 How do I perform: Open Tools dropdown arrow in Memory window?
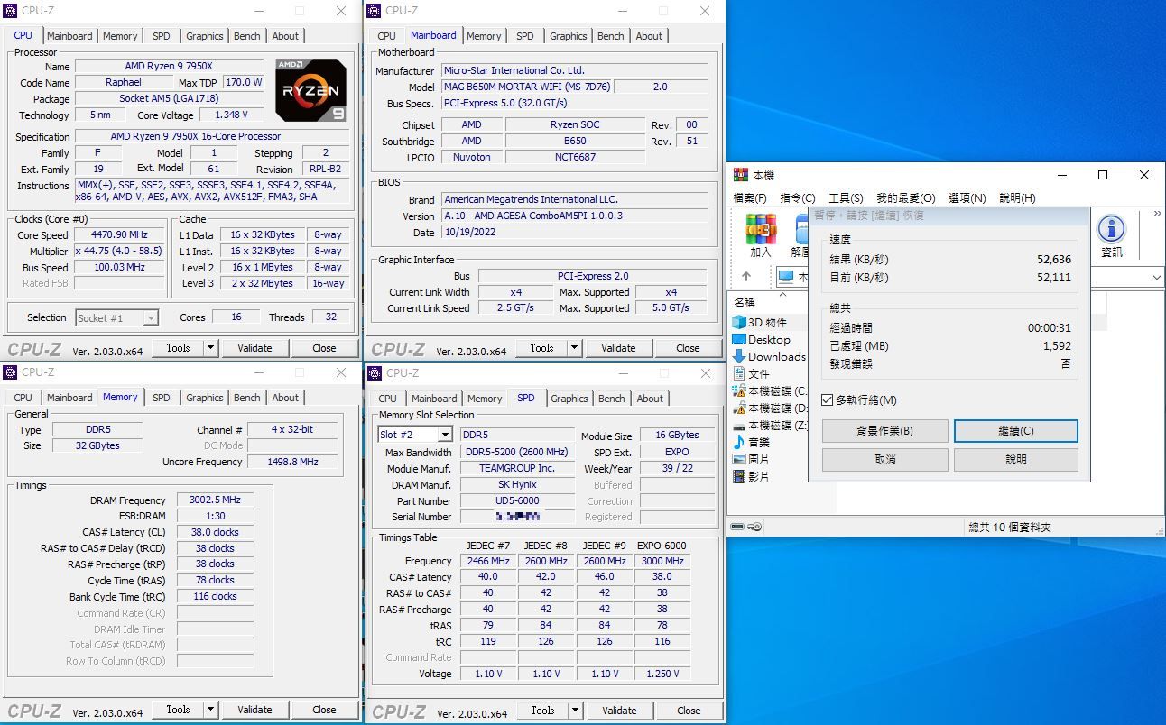(x=210, y=710)
